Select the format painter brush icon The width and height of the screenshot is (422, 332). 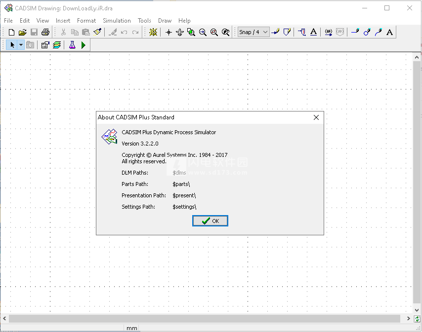pos(97,32)
